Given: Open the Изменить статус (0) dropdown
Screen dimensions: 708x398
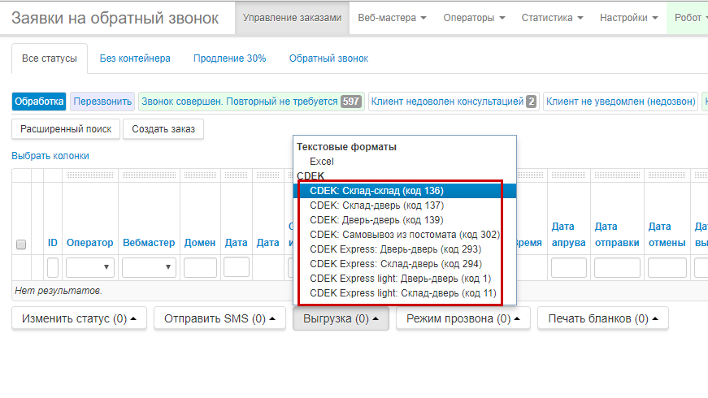Looking at the screenshot, I should pos(79,319).
